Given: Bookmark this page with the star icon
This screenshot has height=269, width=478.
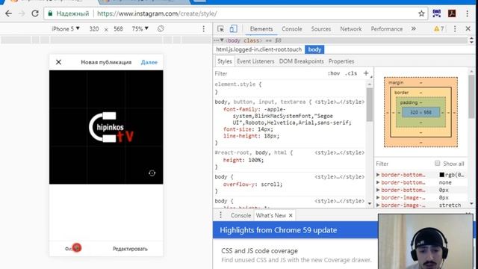Looking at the screenshot, I should pos(421,13).
